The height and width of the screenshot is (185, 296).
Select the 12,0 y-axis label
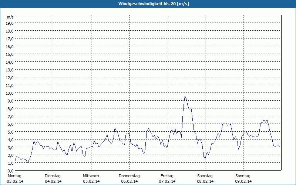click(10, 78)
